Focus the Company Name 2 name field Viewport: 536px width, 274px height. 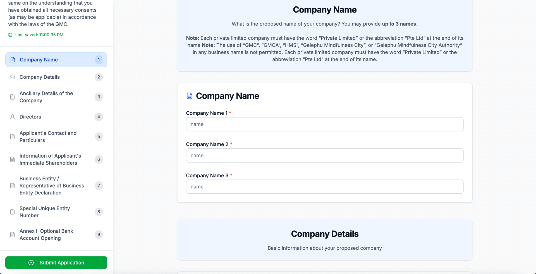pos(324,155)
